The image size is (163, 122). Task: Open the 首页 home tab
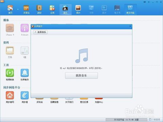pos(10,9)
